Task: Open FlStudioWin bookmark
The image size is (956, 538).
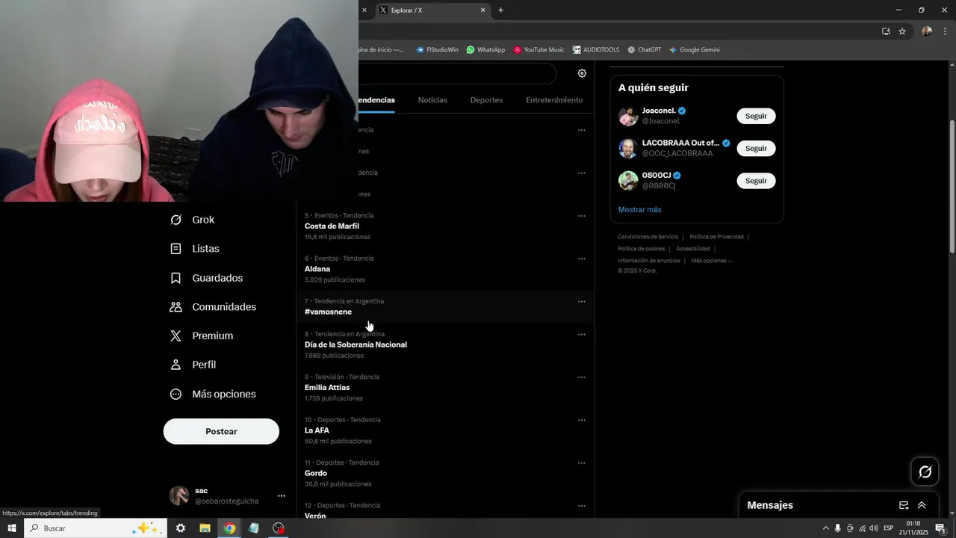Action: (x=437, y=50)
